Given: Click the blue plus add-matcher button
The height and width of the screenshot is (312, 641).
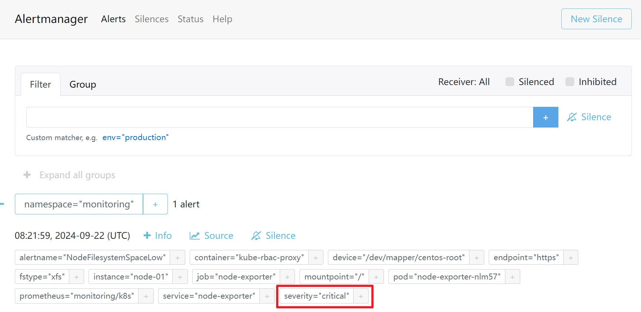Looking at the screenshot, I should [x=545, y=117].
